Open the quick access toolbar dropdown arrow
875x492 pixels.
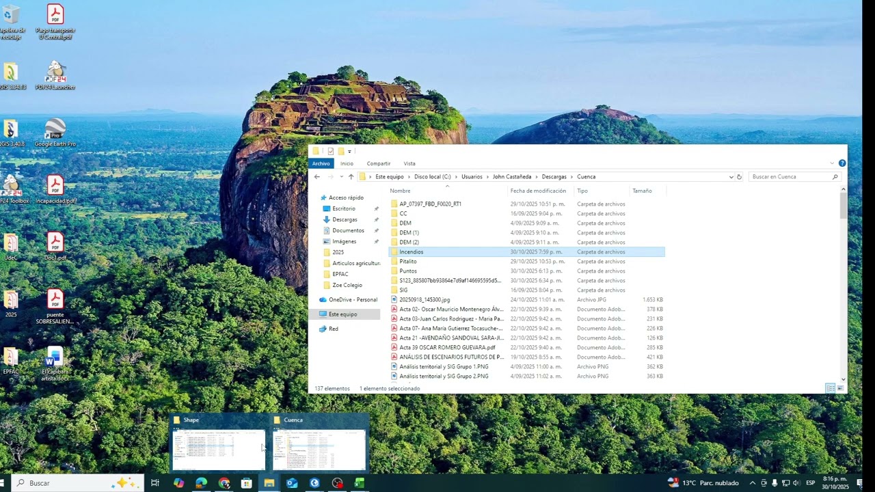[349, 151]
